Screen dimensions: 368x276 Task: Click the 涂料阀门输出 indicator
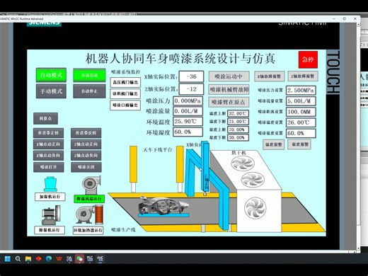(125, 93)
